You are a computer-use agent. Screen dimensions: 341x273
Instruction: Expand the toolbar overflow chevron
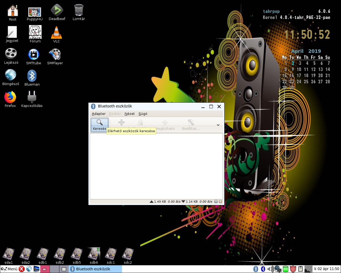coord(218,125)
